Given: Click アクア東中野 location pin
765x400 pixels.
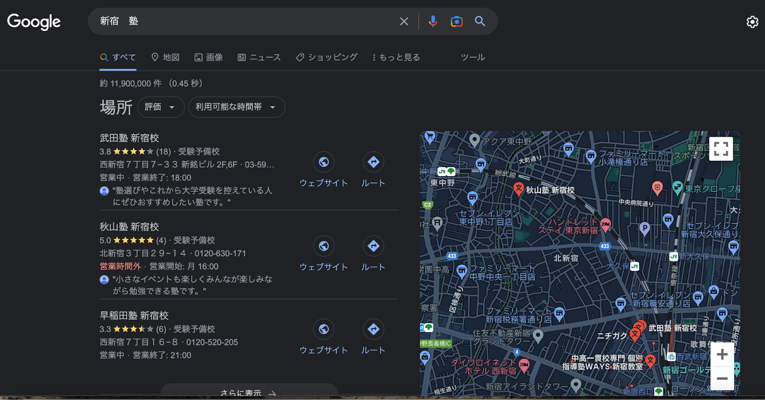Looking at the screenshot, I should (x=474, y=140).
